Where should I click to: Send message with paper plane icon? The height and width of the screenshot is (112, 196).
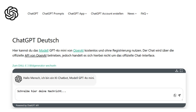click(x=179, y=95)
